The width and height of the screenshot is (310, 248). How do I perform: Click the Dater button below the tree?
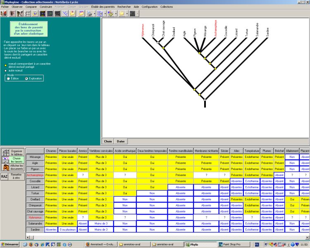pos(121,141)
